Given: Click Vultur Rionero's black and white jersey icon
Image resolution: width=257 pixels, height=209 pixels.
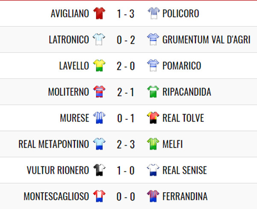Looking at the screenshot, I should pyautogui.click(x=99, y=170).
